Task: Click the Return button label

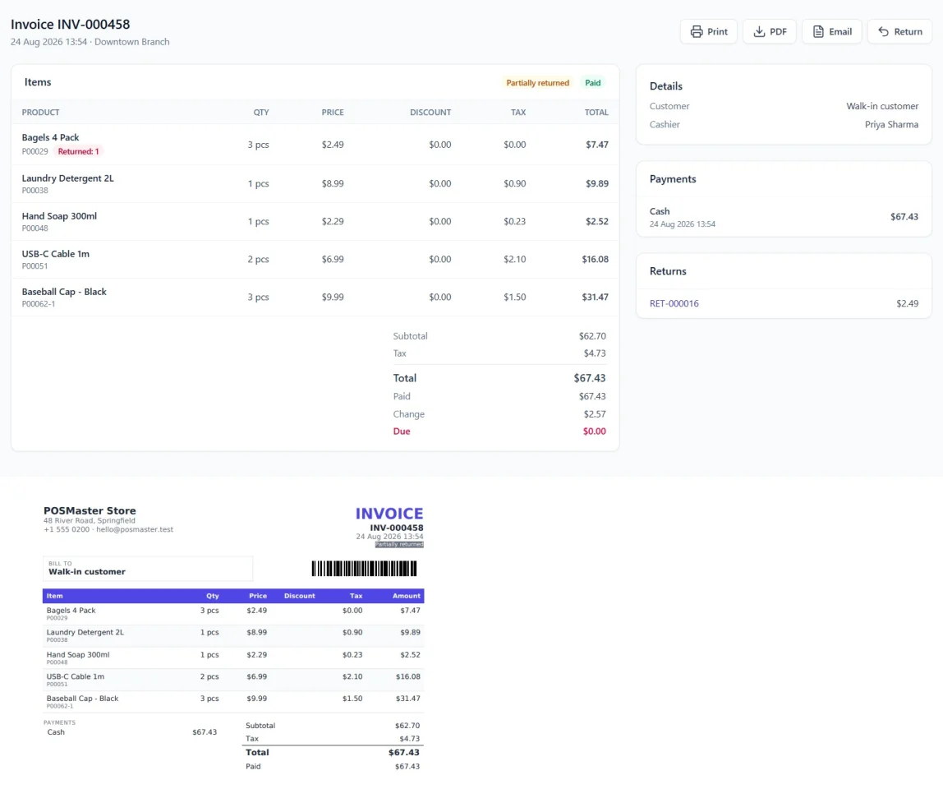Action: pyautogui.click(x=908, y=32)
